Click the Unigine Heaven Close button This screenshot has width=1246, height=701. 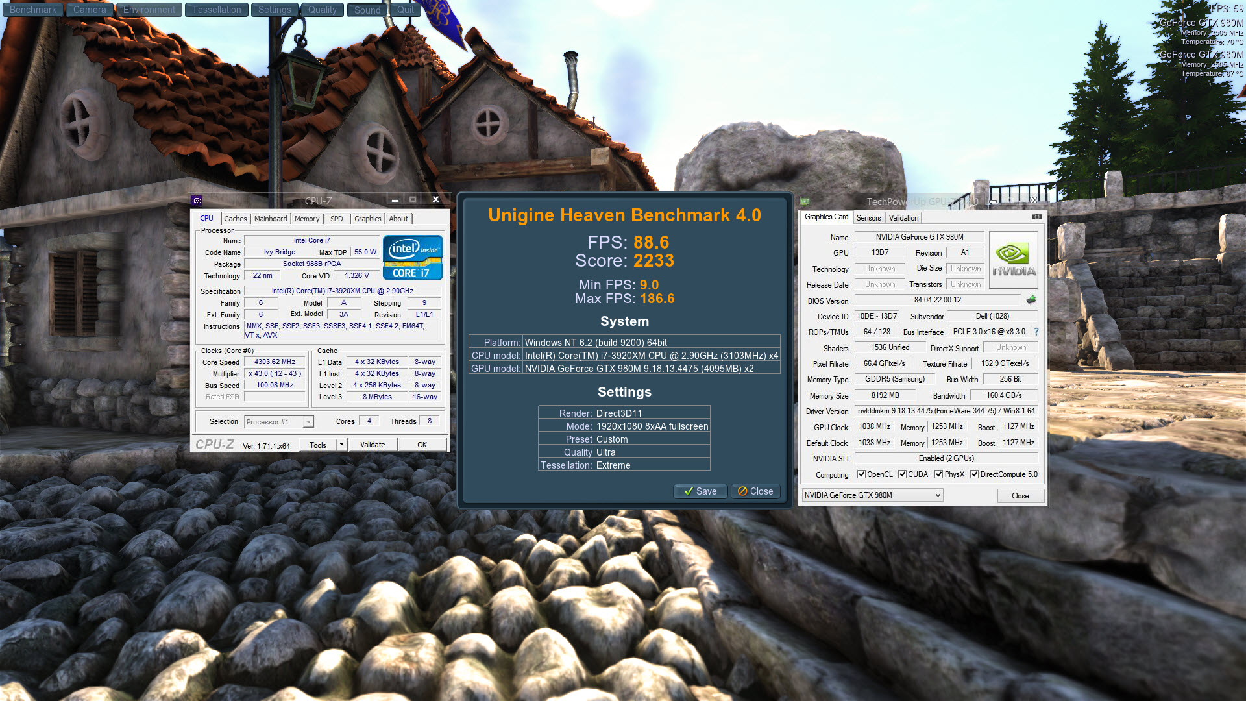click(755, 491)
